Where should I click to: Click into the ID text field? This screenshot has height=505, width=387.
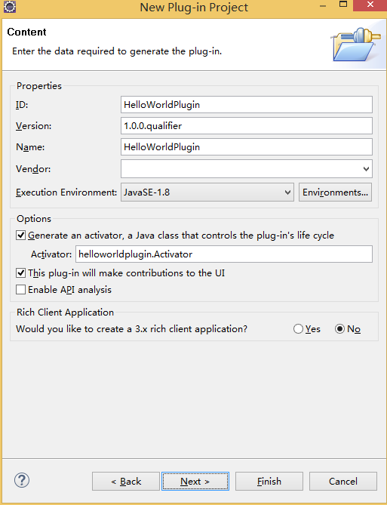247,105
